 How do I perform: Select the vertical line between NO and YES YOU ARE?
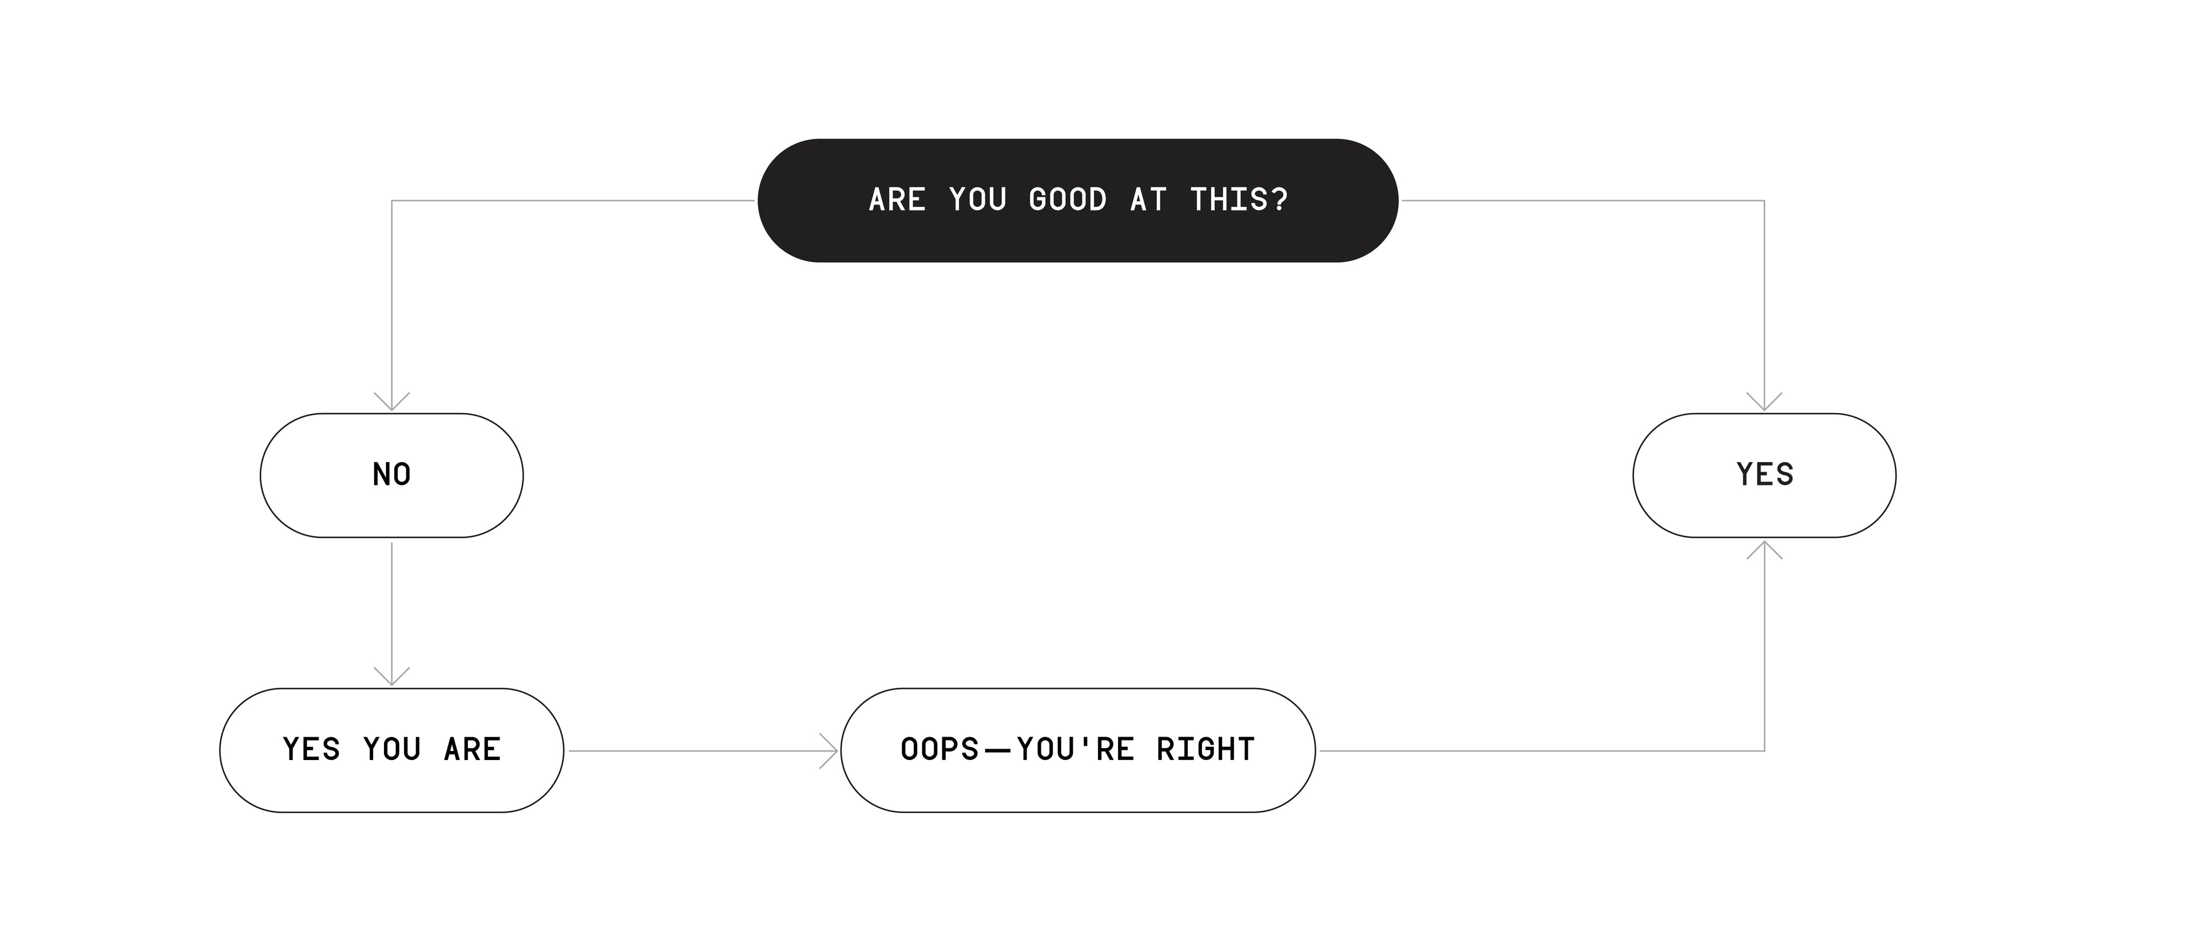pyautogui.click(x=391, y=614)
